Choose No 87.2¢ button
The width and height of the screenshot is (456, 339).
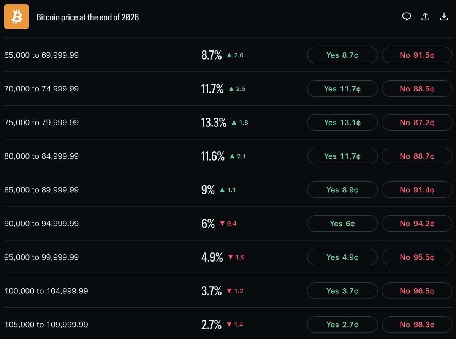pos(417,123)
